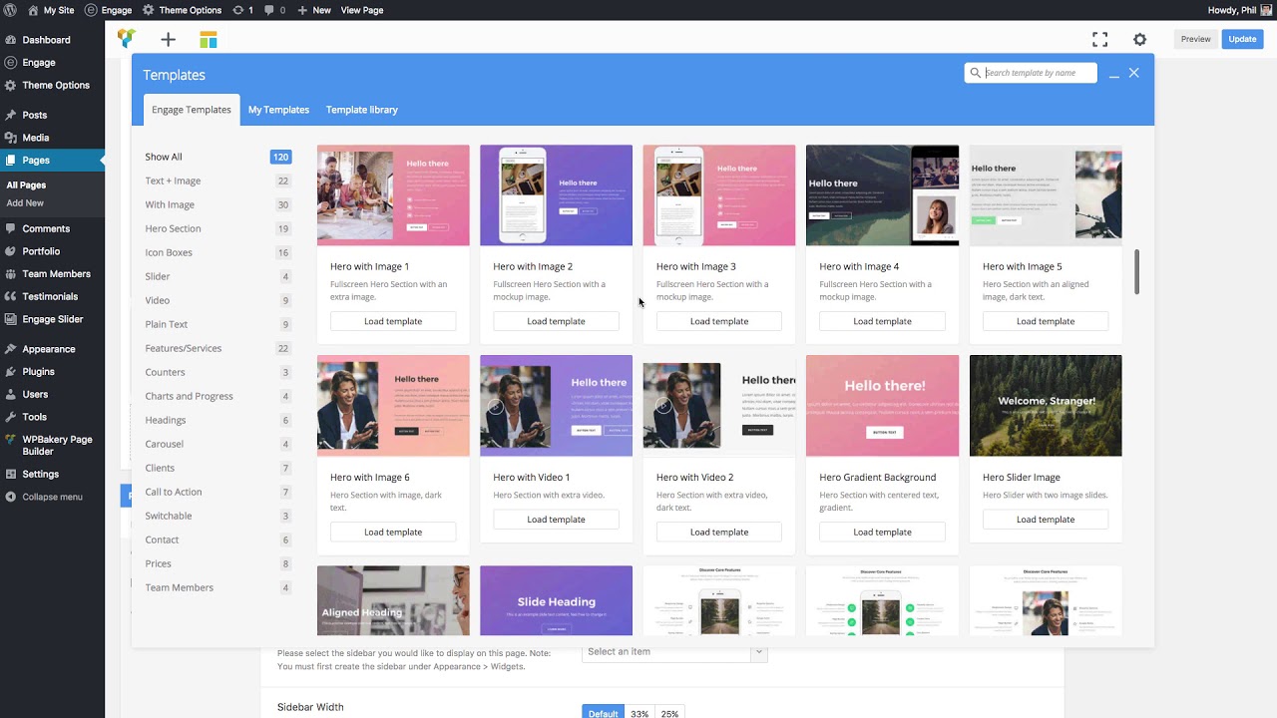This screenshot has width=1277, height=718.
Task: Click Hero Gradient Background thumbnail
Action: pos(882,406)
